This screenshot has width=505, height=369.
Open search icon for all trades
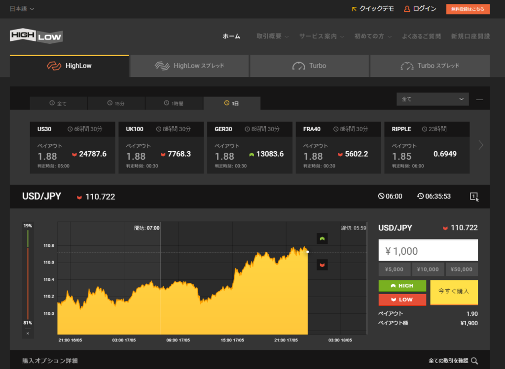coord(474,361)
